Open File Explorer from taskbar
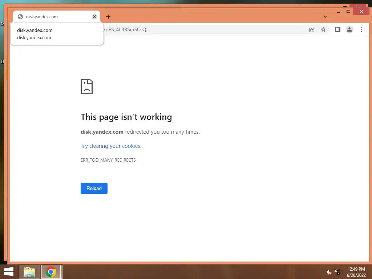 point(29,272)
